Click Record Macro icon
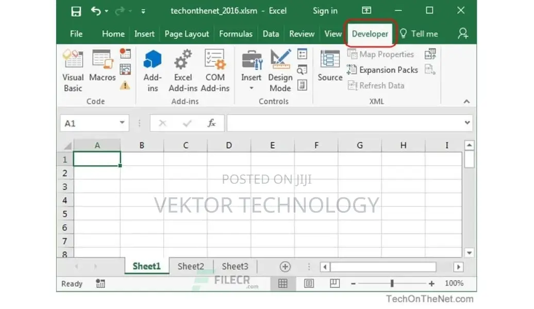Screen dimensions: 534x309 click(125, 53)
